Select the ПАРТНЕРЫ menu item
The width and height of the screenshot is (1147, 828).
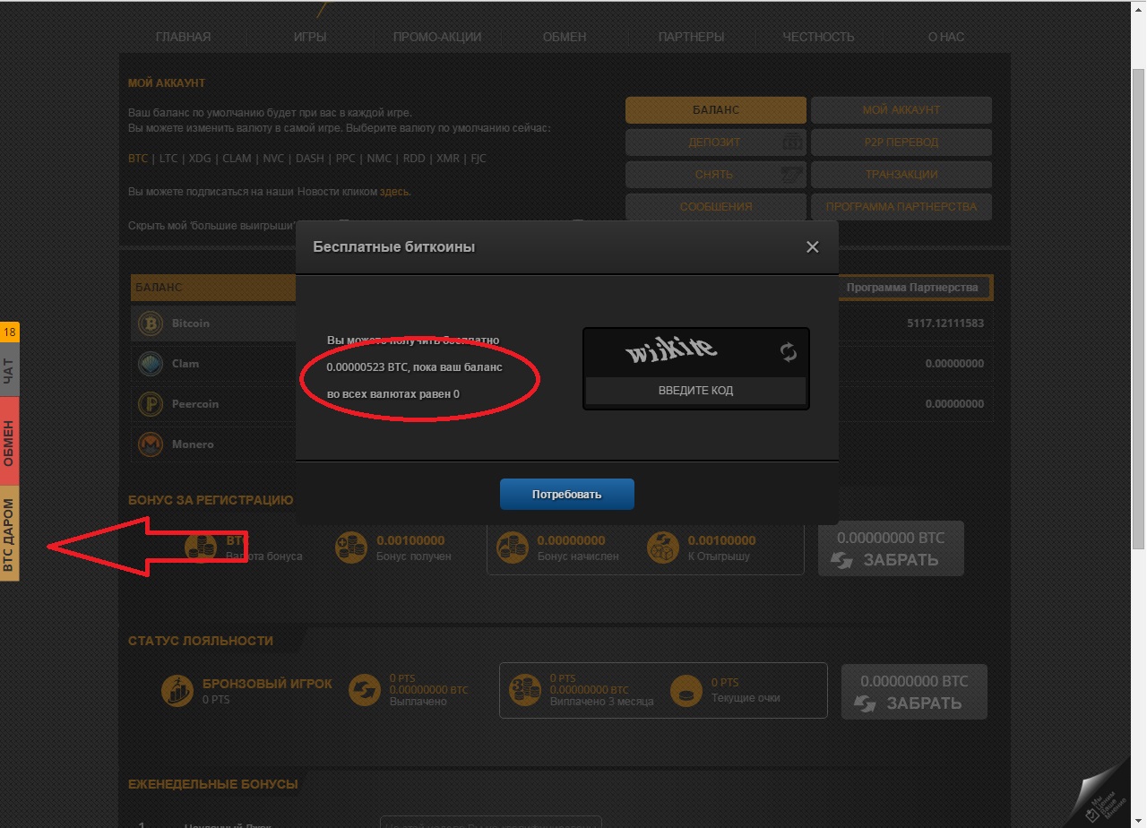691,37
